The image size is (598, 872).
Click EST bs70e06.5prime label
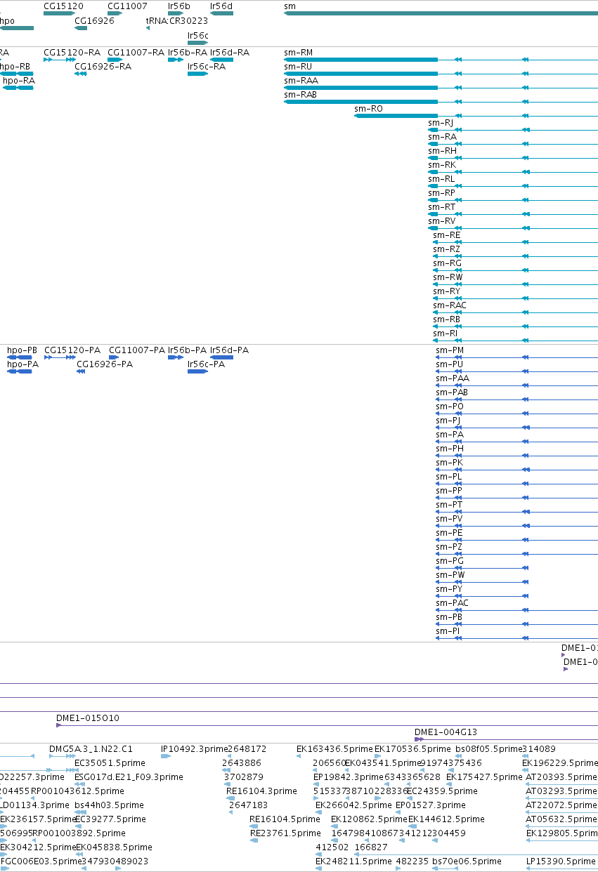point(467,861)
